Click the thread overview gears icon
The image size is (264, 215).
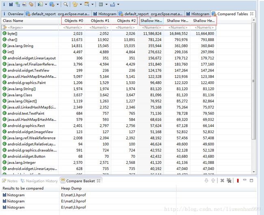pos(31,4)
